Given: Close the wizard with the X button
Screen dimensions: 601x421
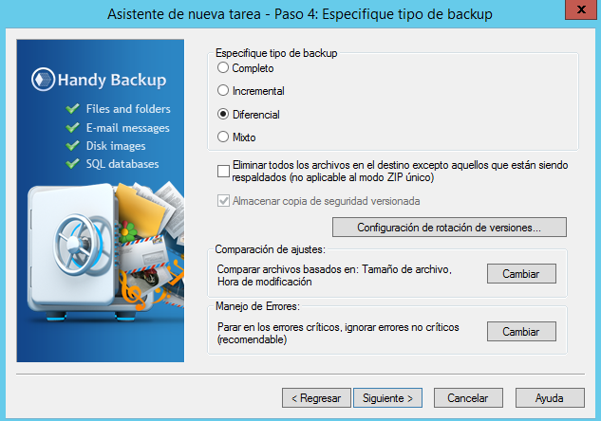Looking at the screenshot, I should (574, 10).
